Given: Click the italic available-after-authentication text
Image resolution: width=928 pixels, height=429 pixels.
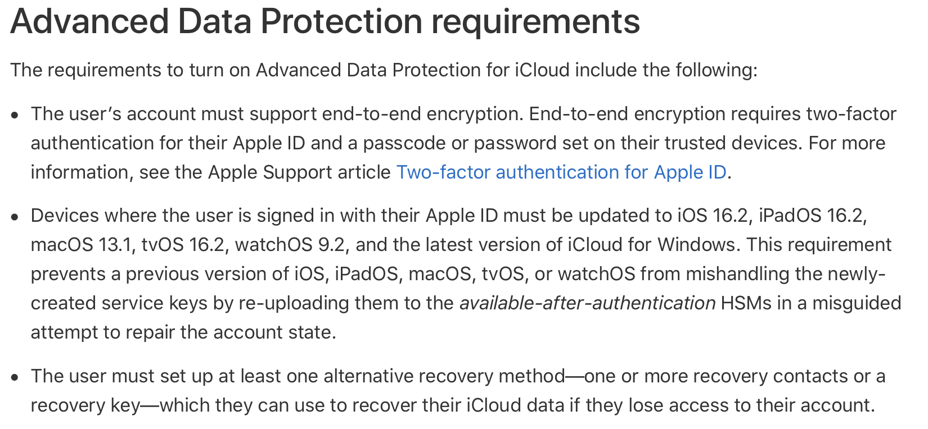Looking at the screenshot, I should pos(587,303).
